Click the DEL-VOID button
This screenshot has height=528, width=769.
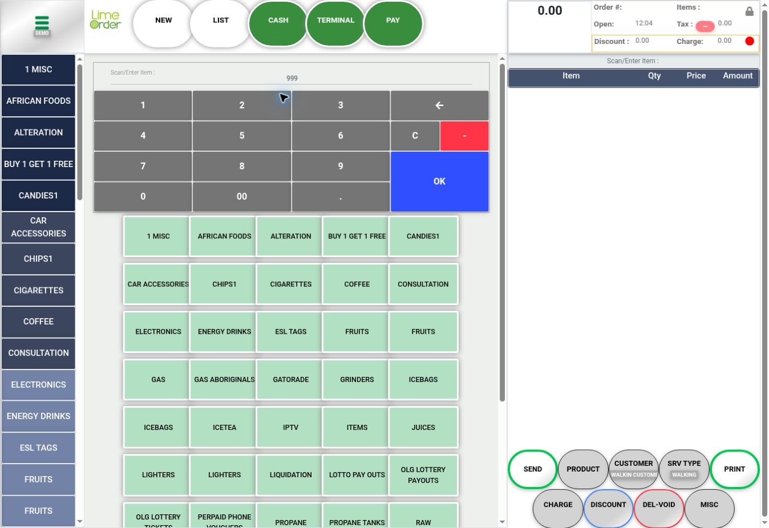click(x=659, y=508)
